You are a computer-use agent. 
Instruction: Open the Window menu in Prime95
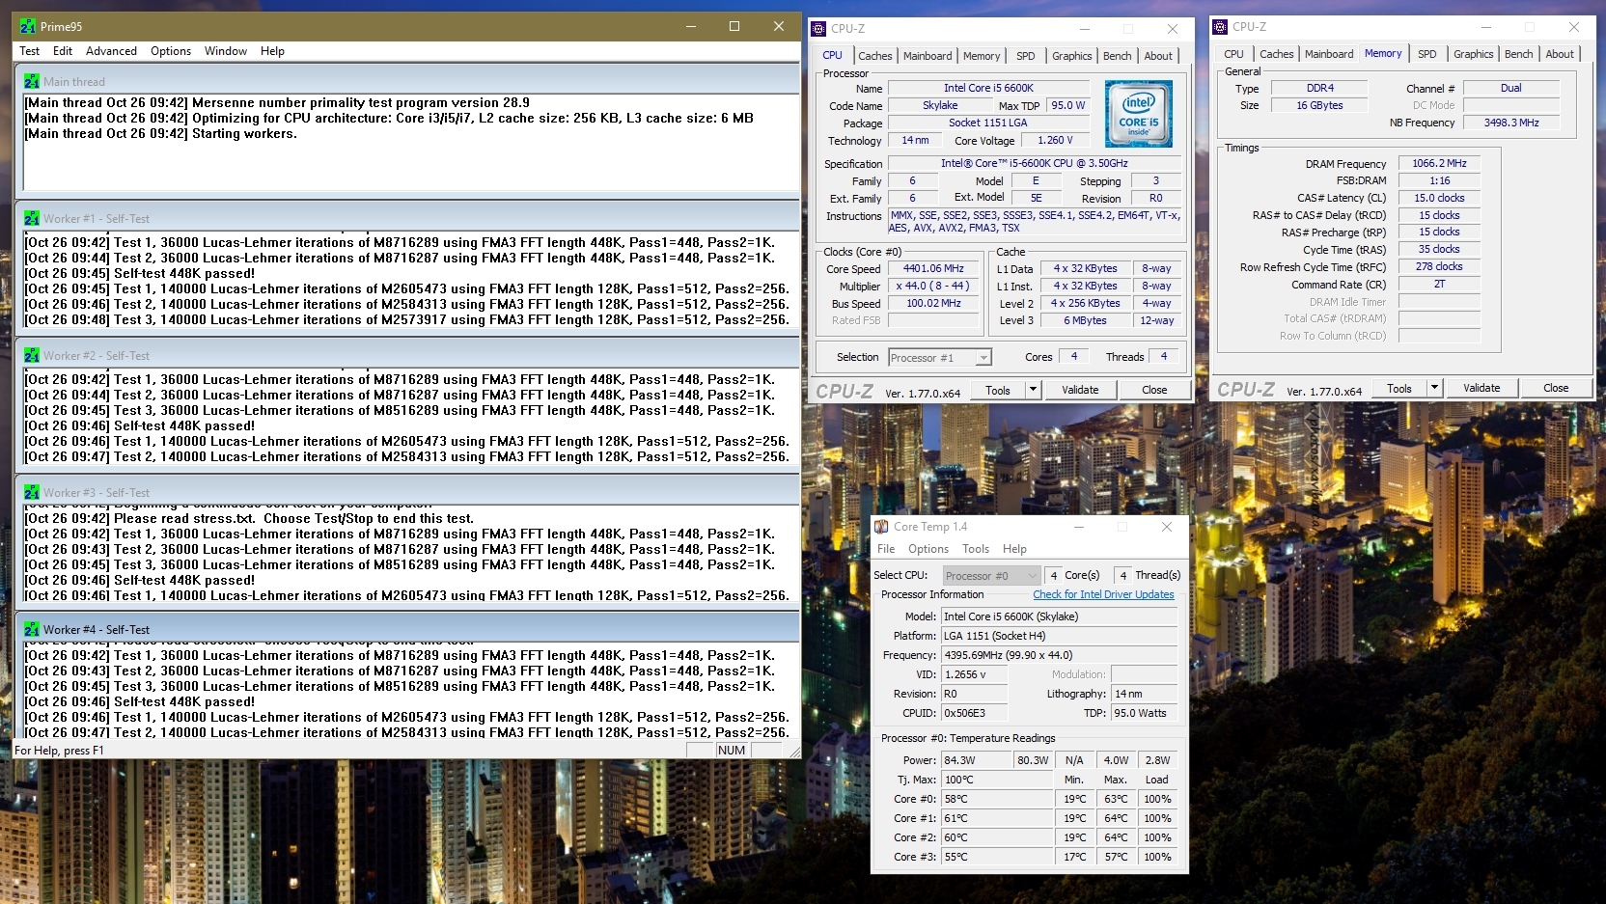point(226,51)
